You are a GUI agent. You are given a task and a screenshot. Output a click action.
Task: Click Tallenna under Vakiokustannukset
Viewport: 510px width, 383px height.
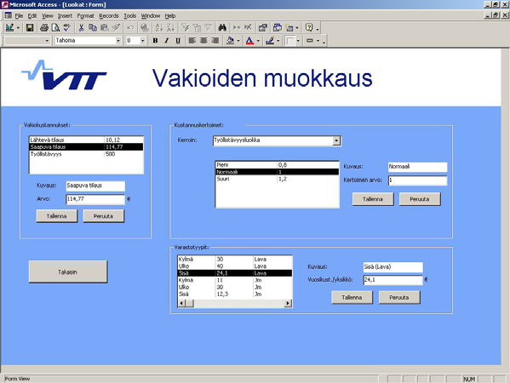click(56, 216)
